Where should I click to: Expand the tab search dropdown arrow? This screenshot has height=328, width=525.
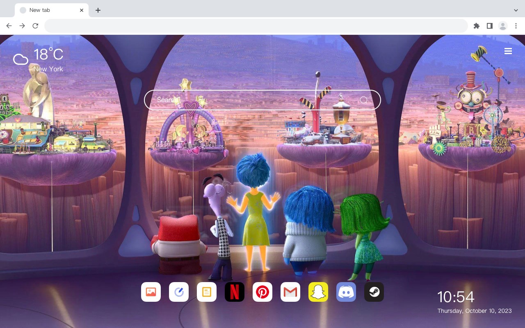(516, 10)
